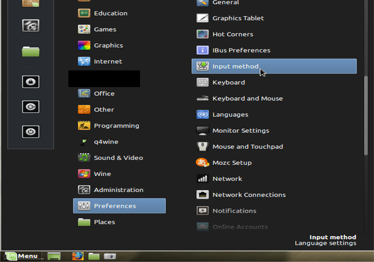Open file manager from the panel

pyautogui.click(x=94, y=256)
